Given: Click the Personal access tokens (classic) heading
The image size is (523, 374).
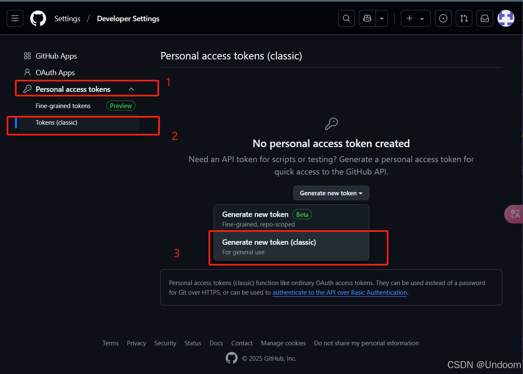Looking at the screenshot, I should (x=231, y=56).
